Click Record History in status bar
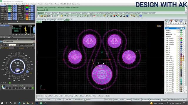The height and width of the screenshot is (105, 188). coord(155,100)
